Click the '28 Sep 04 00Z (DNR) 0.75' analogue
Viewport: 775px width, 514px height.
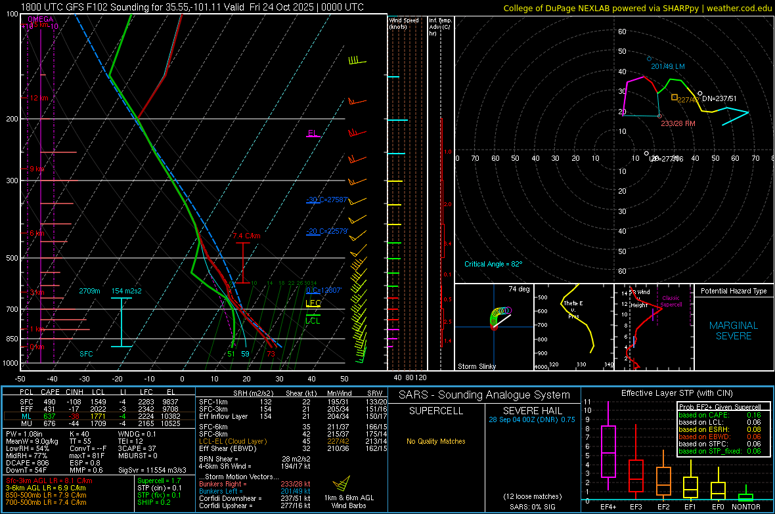(x=532, y=419)
